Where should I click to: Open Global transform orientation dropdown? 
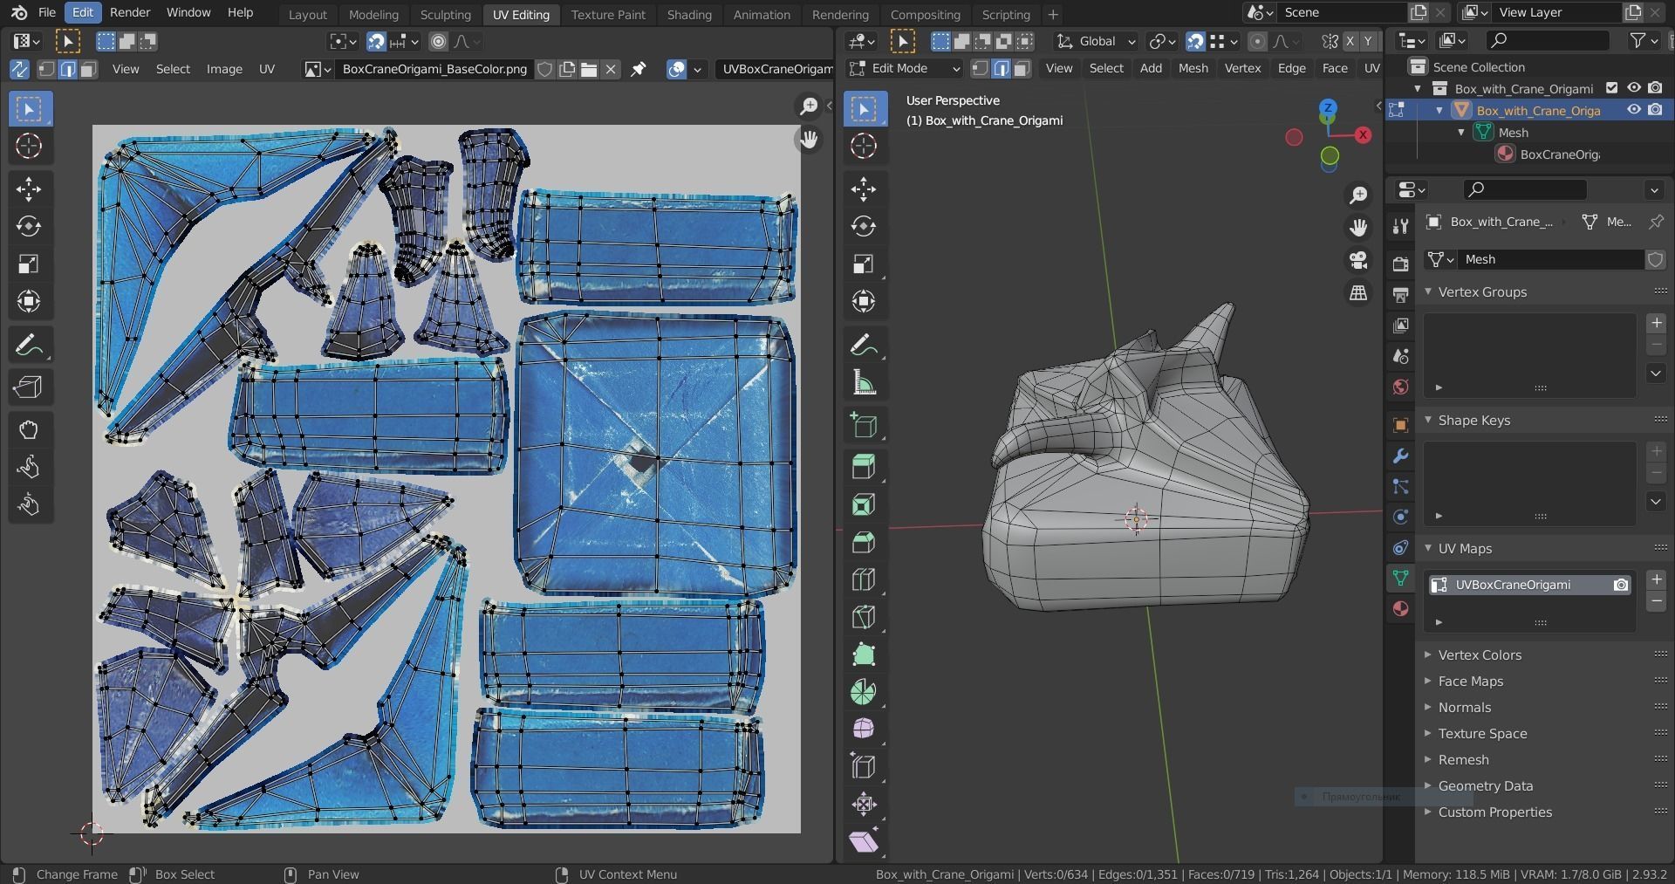[1096, 41]
